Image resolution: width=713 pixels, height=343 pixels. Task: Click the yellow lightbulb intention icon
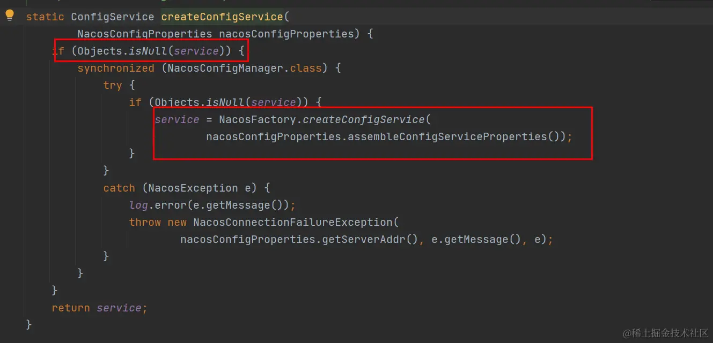click(10, 16)
